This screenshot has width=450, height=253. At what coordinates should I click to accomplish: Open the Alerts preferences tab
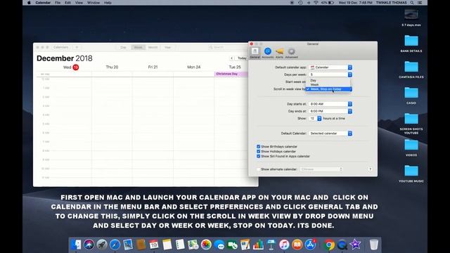tap(280, 53)
